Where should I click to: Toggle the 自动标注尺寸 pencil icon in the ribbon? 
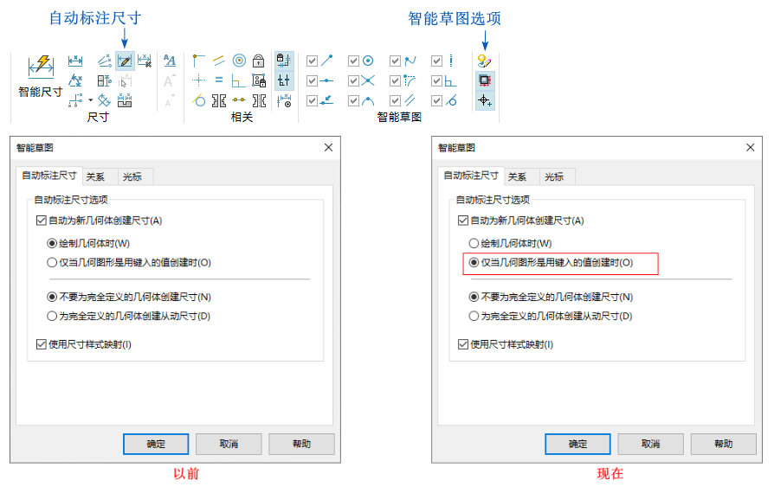point(125,61)
